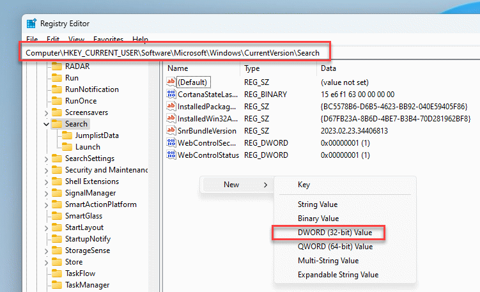Click the data 15 e6 f1 63 00 00 00 00
Image resolution: width=480 pixels, height=292 pixels.
(357, 95)
